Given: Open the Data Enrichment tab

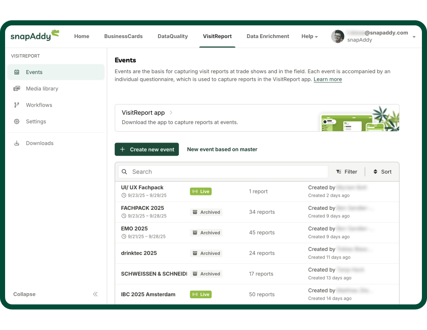Looking at the screenshot, I should pyautogui.click(x=268, y=36).
